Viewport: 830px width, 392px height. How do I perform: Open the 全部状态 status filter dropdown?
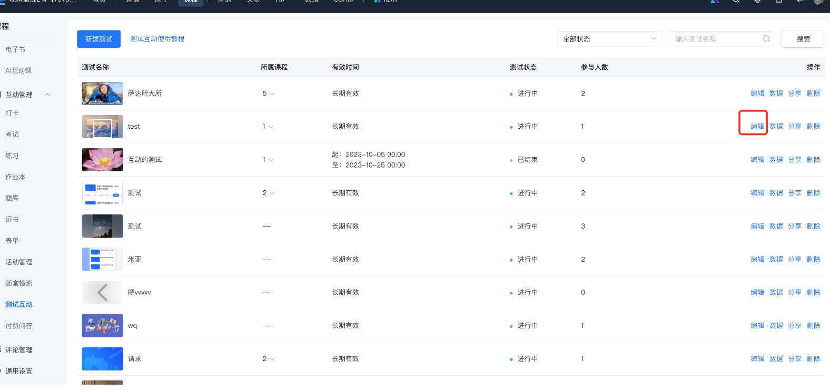[609, 39]
